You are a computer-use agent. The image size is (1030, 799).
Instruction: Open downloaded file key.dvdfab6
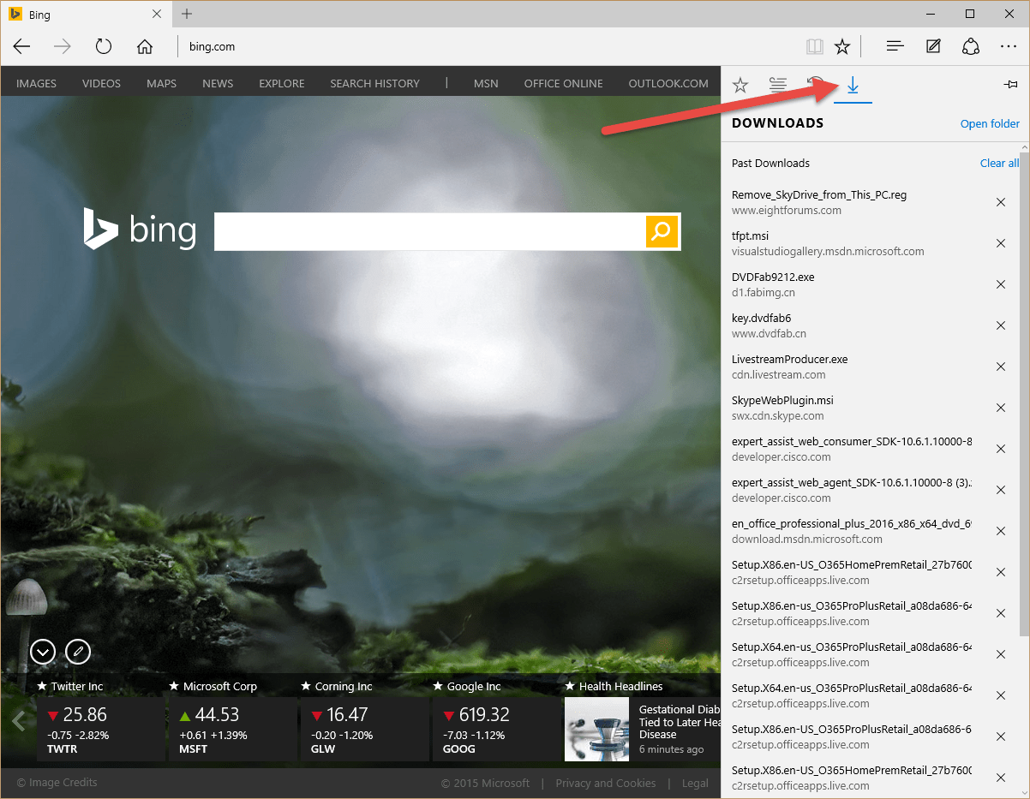(761, 318)
